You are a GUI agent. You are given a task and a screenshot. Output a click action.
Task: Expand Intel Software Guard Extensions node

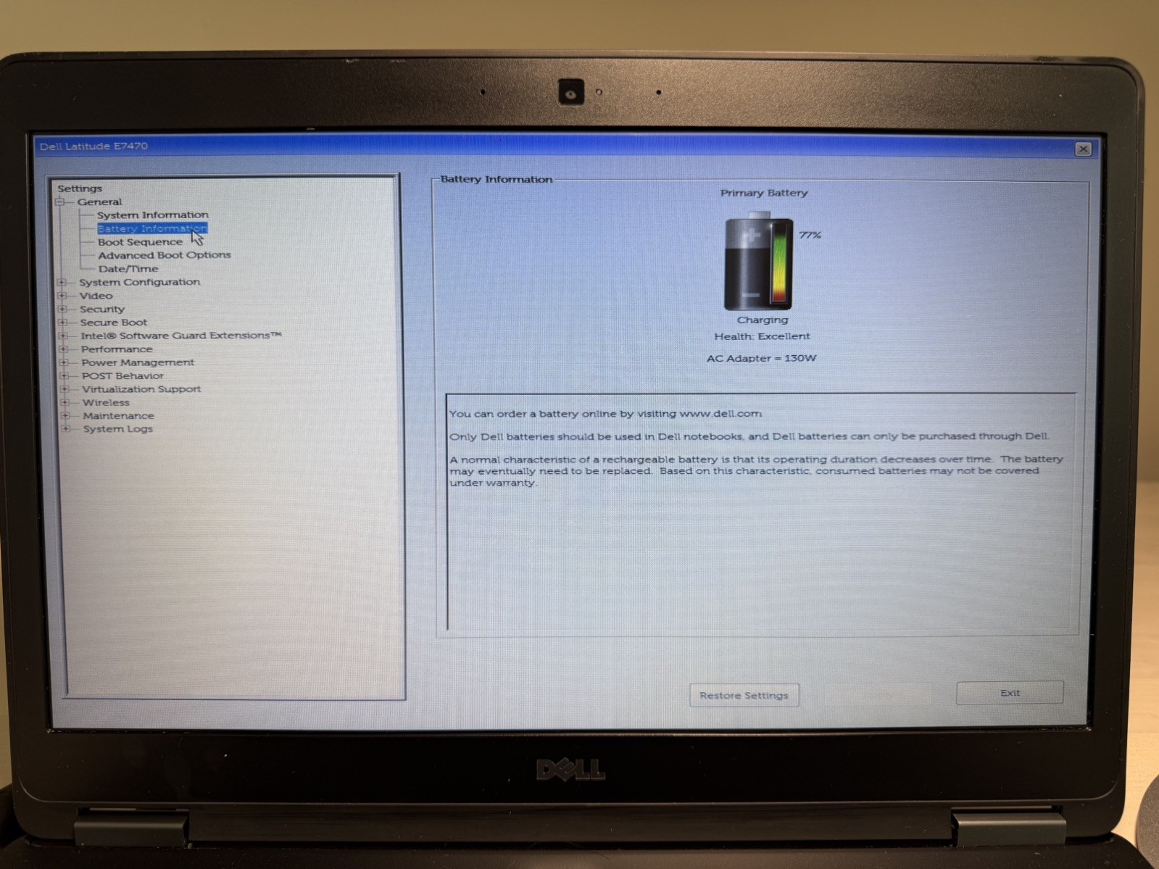(x=63, y=336)
